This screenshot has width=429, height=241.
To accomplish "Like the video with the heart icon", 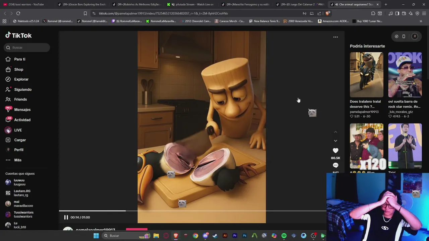I will [335, 151].
